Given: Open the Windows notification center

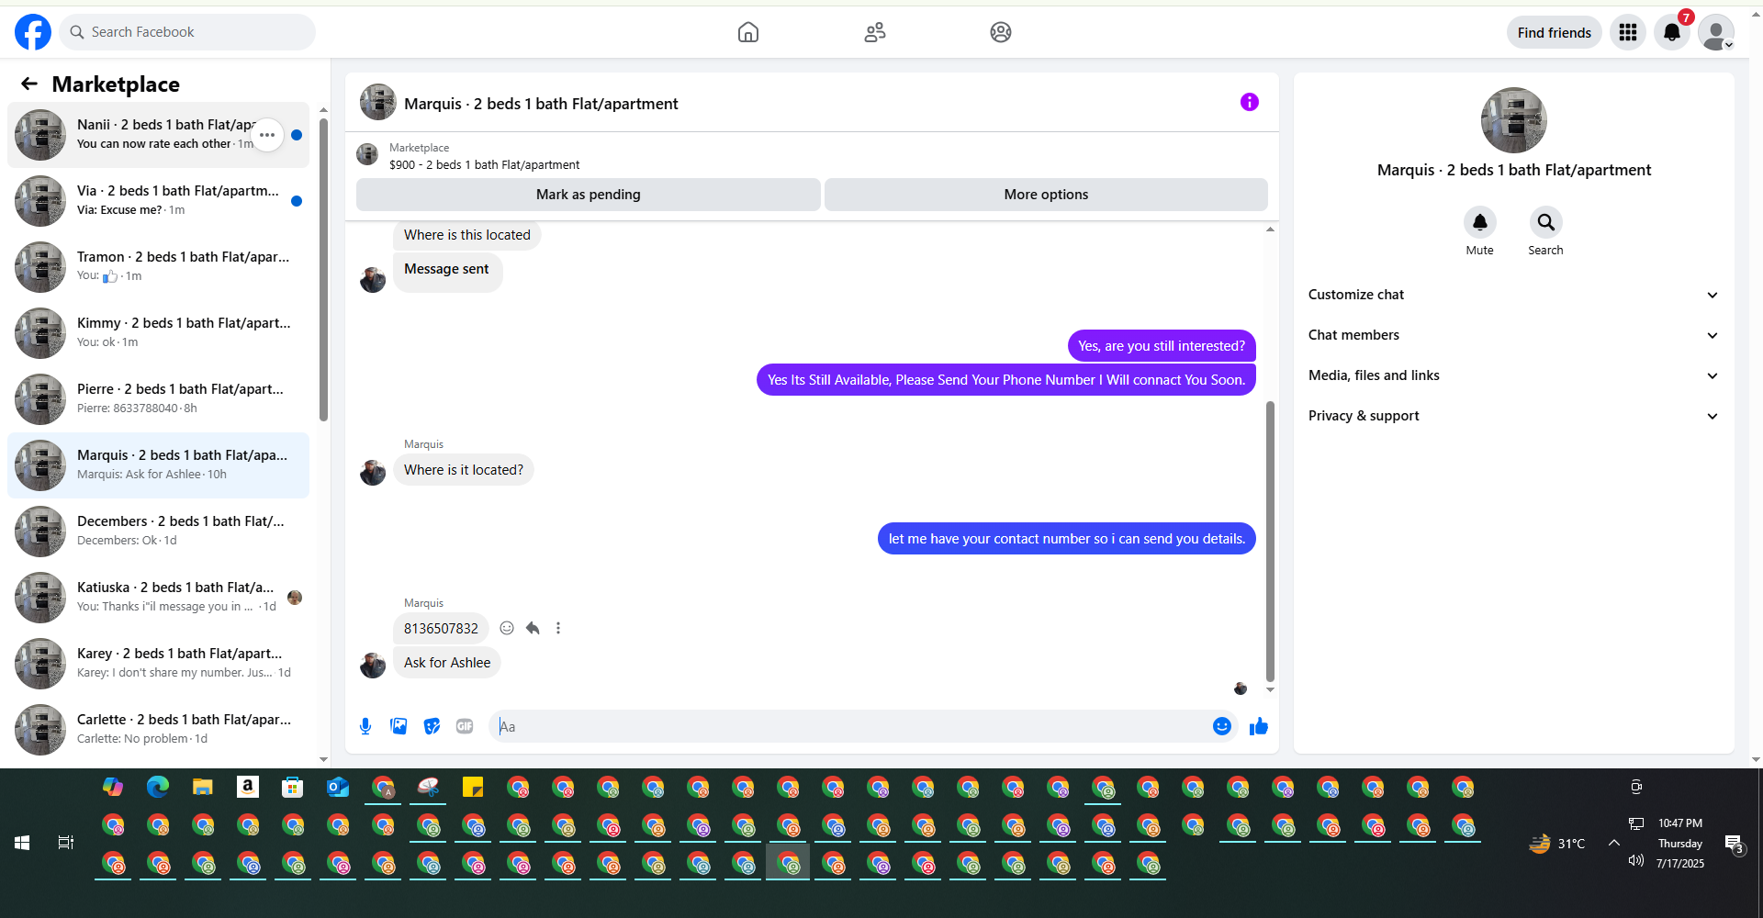Looking at the screenshot, I should point(1734,844).
